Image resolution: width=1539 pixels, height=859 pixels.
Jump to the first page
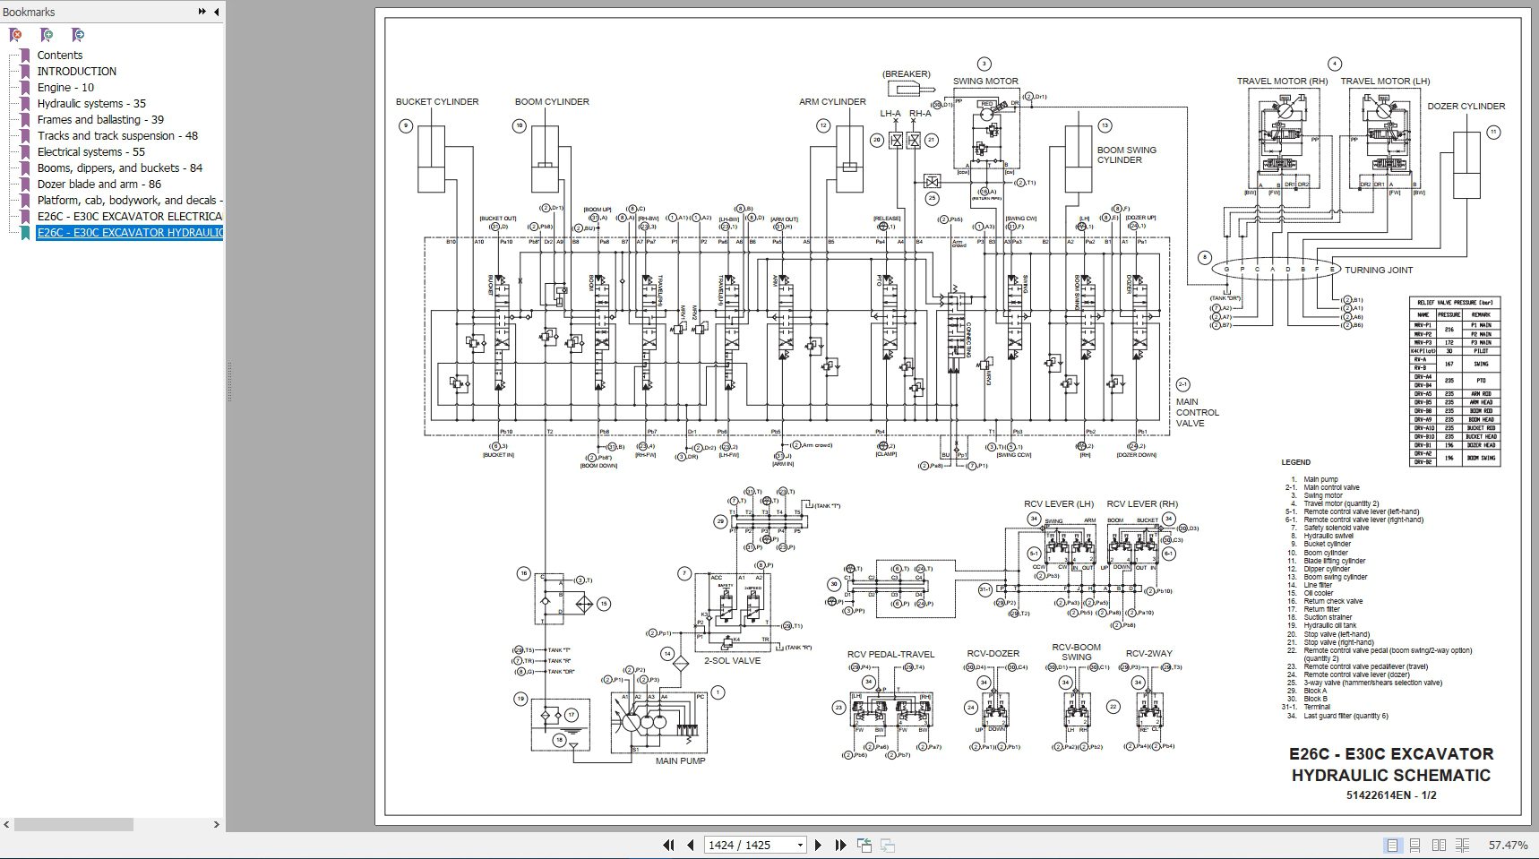tap(668, 844)
